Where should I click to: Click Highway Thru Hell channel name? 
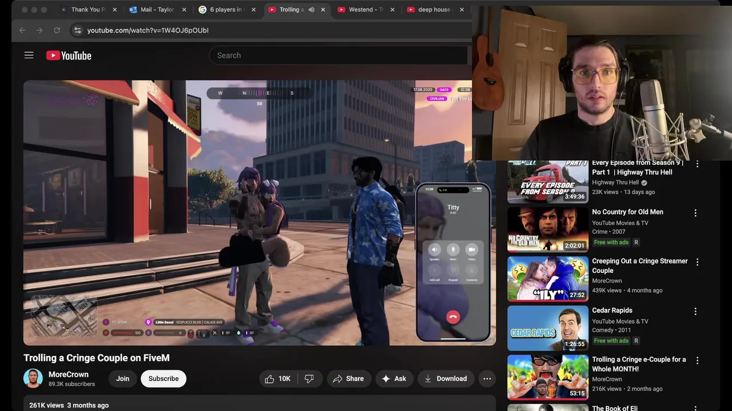click(x=615, y=183)
